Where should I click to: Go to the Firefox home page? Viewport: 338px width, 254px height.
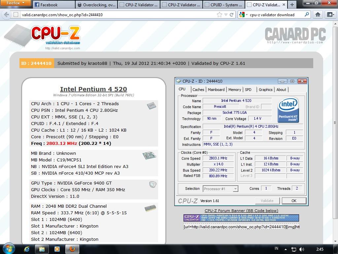click(x=318, y=15)
